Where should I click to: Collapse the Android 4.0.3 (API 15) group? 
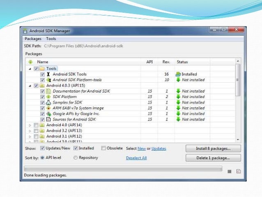click(x=30, y=86)
